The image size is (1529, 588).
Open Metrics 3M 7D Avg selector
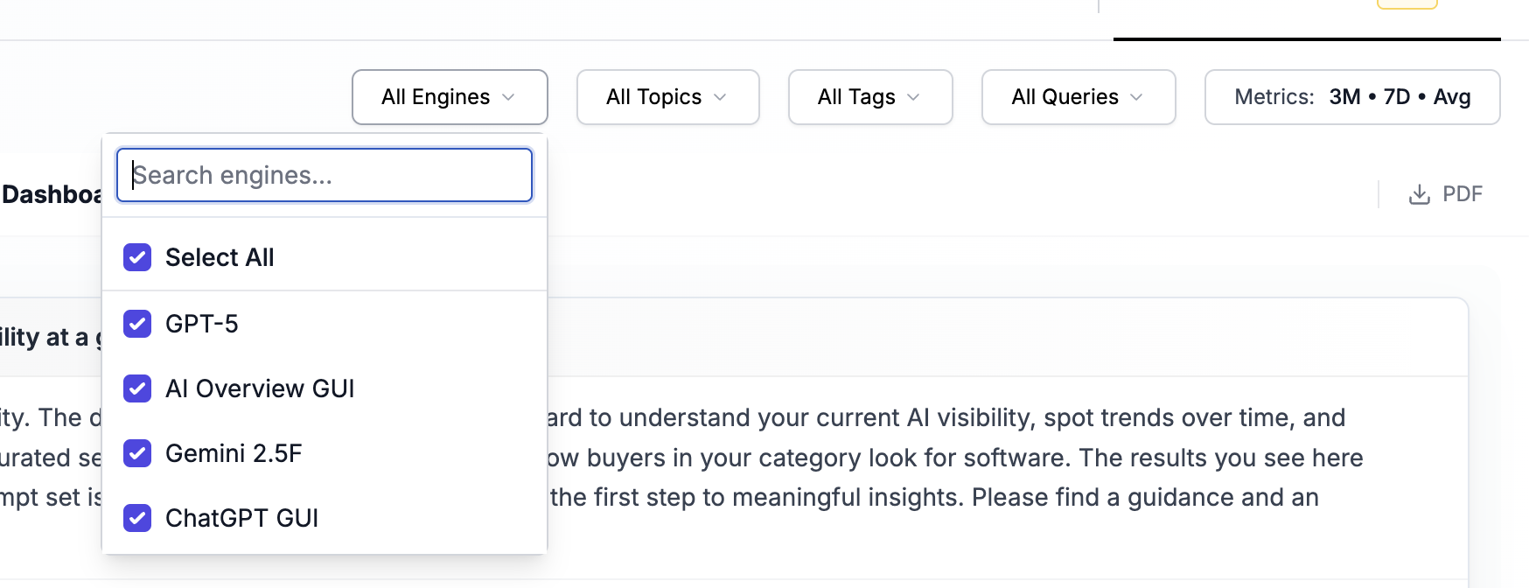point(1352,97)
